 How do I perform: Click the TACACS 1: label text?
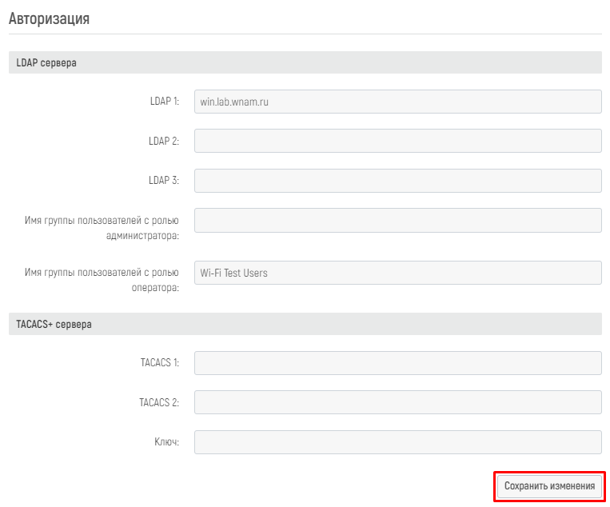tap(160, 362)
